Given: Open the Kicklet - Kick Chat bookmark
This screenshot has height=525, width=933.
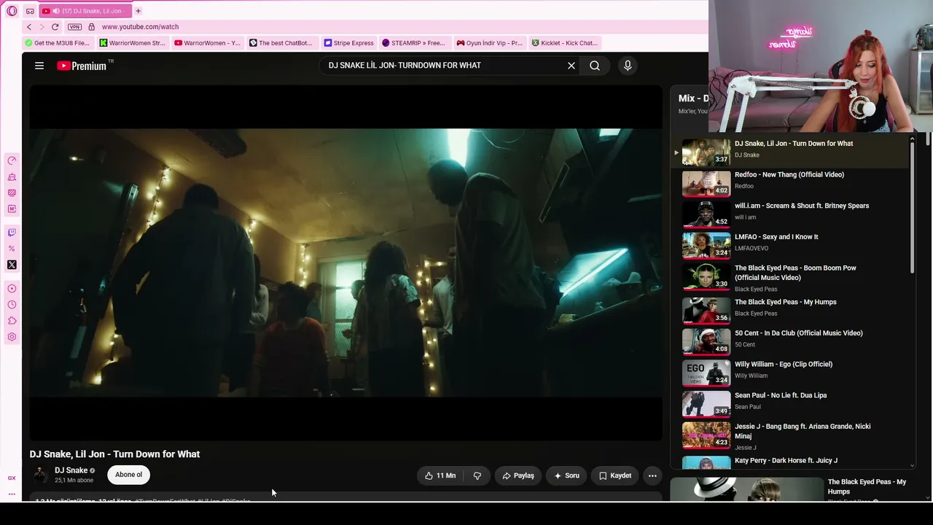Looking at the screenshot, I should click(564, 43).
